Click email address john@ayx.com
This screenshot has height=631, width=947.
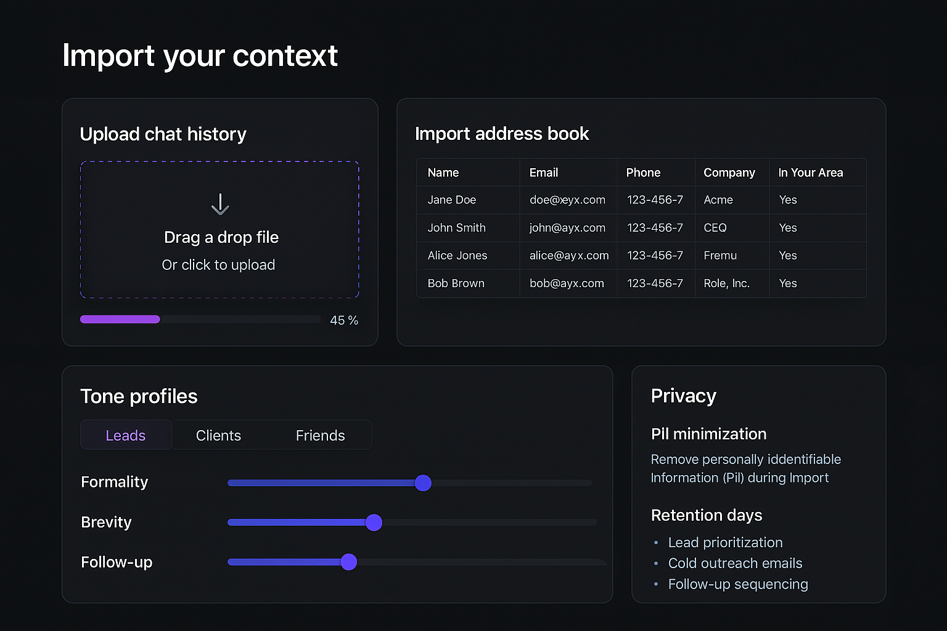[x=567, y=227]
